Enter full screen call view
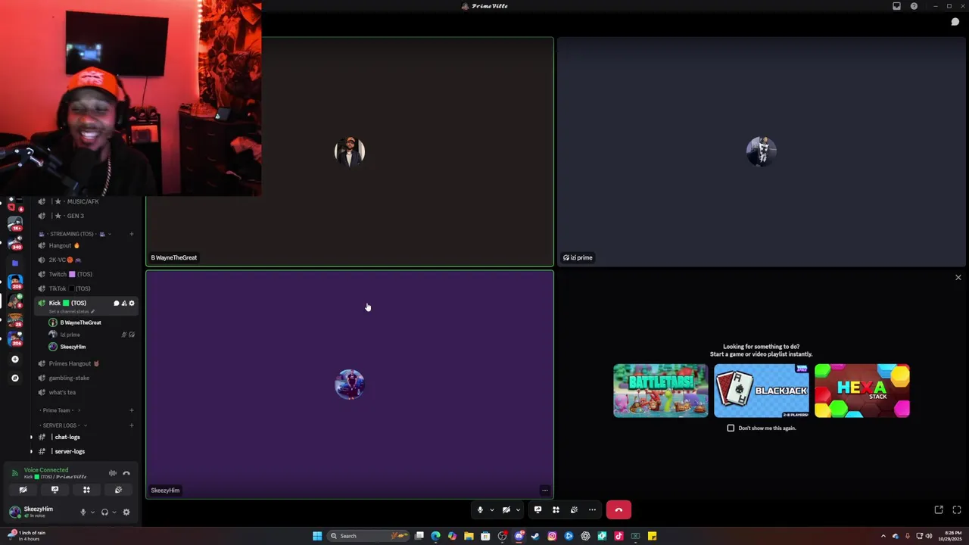The height and width of the screenshot is (545, 969). tap(957, 509)
